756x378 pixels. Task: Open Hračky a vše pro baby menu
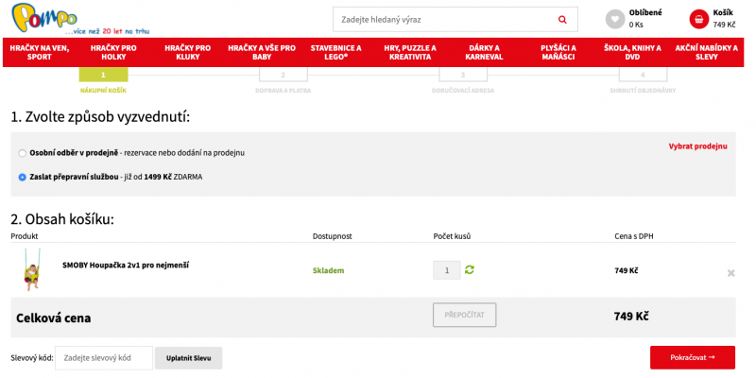(262, 53)
